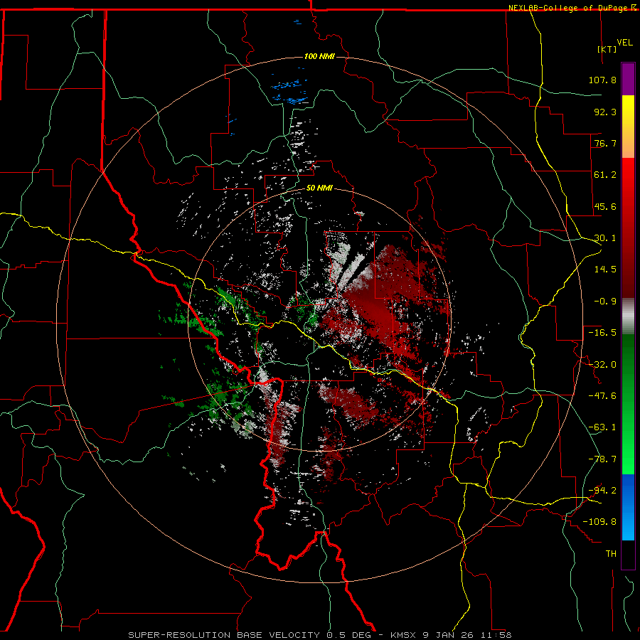640x640 pixels.
Task: Click the -47.6 velocity scale value
Action: (602, 396)
